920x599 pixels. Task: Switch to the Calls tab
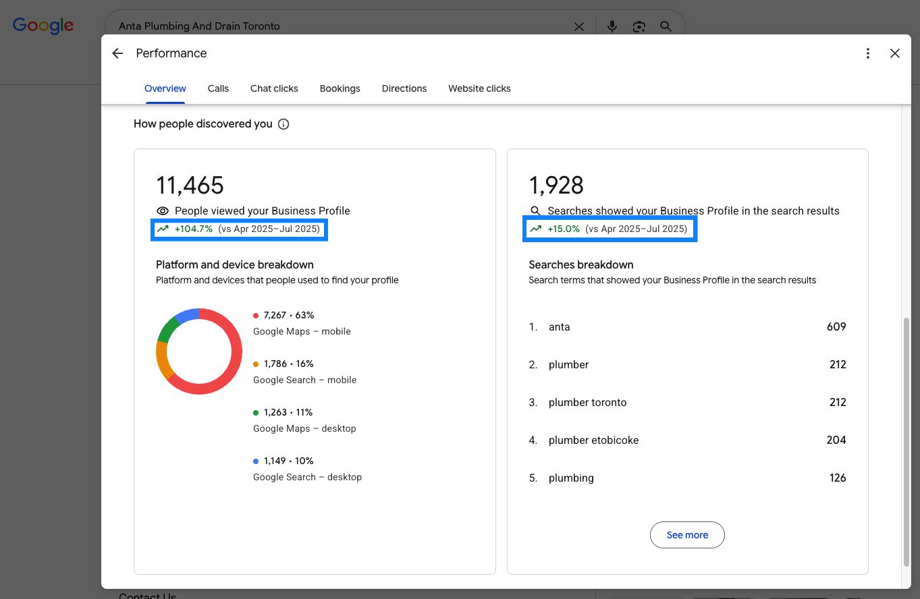(218, 88)
